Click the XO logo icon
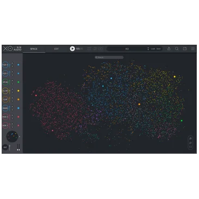Screen dimensions: 199x199 coord(8,49)
